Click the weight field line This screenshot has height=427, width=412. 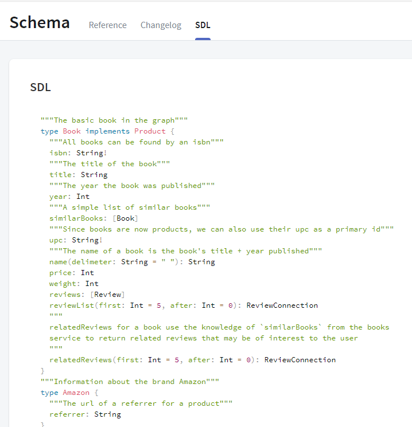pyautogui.click(x=73, y=284)
